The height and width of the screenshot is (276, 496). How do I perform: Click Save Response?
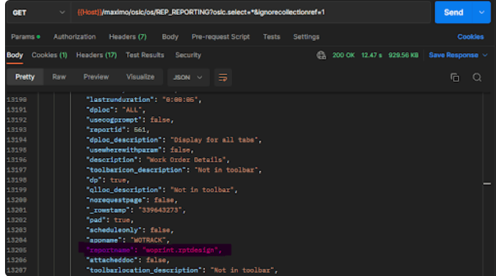[x=454, y=55]
